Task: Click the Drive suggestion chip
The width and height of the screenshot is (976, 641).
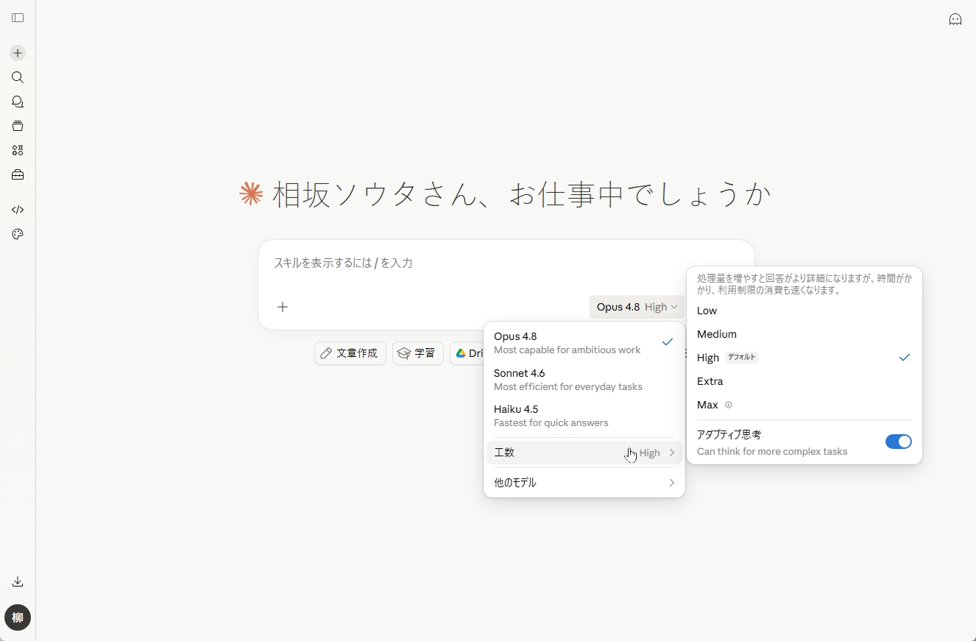Action: click(467, 353)
